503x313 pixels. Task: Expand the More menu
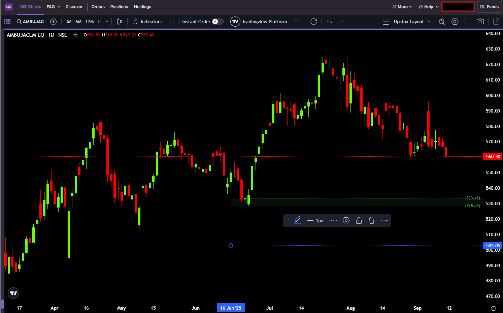point(402,7)
